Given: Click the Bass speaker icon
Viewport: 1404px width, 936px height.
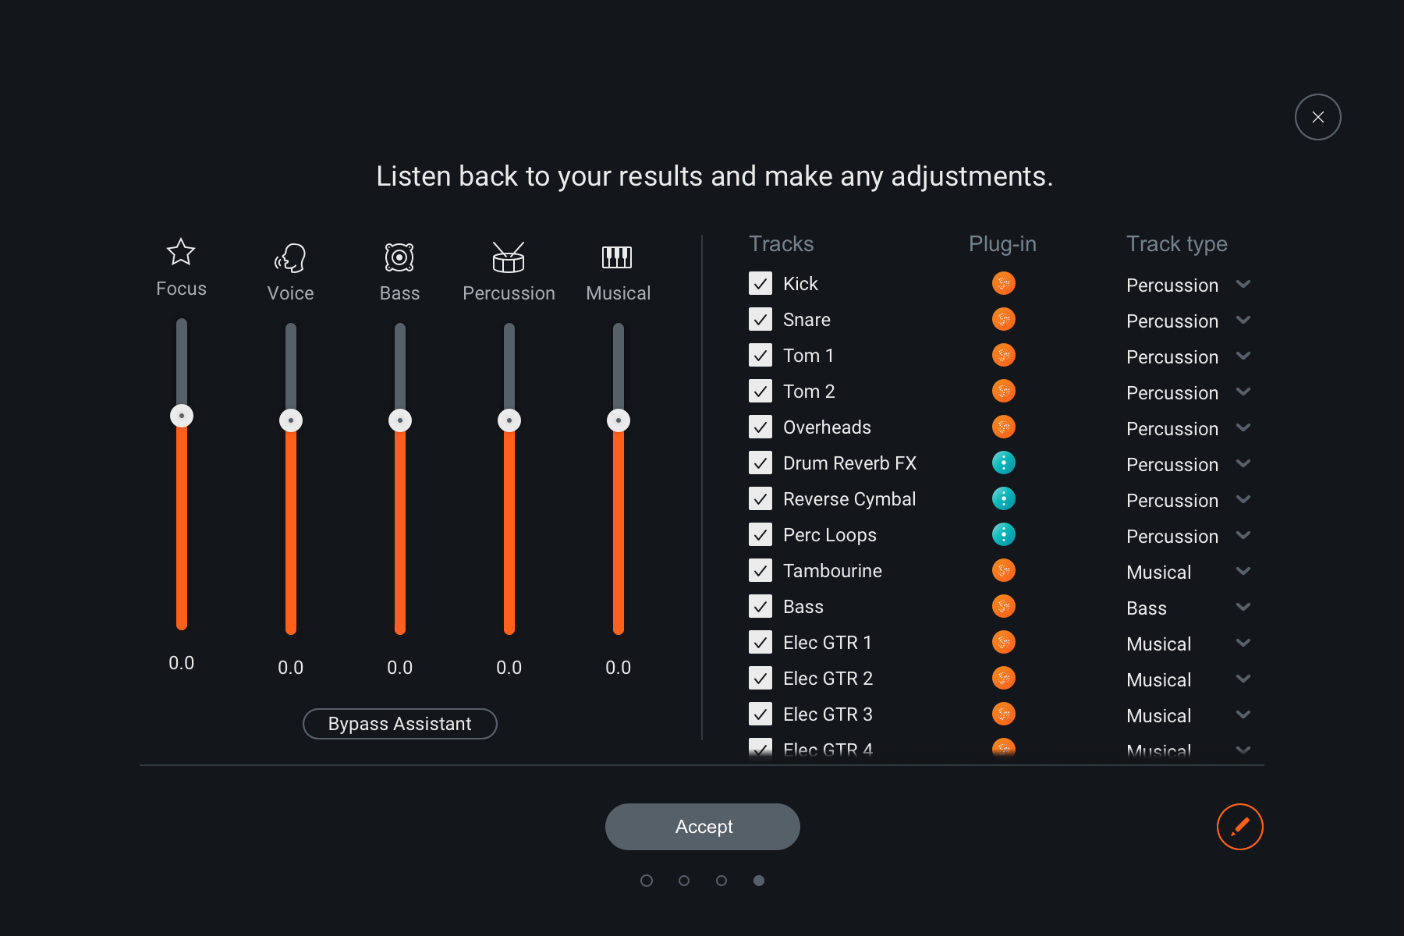Looking at the screenshot, I should [x=399, y=257].
